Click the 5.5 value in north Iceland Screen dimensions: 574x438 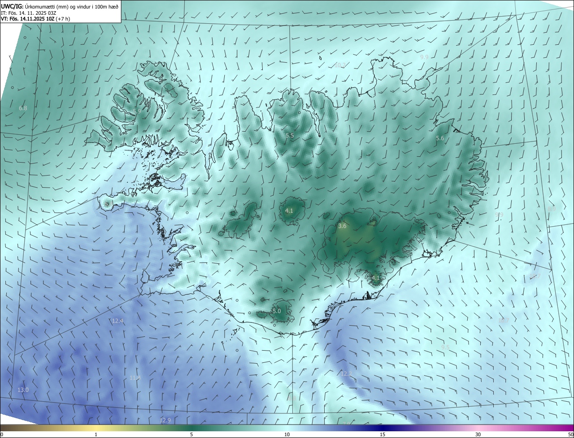[290, 135]
